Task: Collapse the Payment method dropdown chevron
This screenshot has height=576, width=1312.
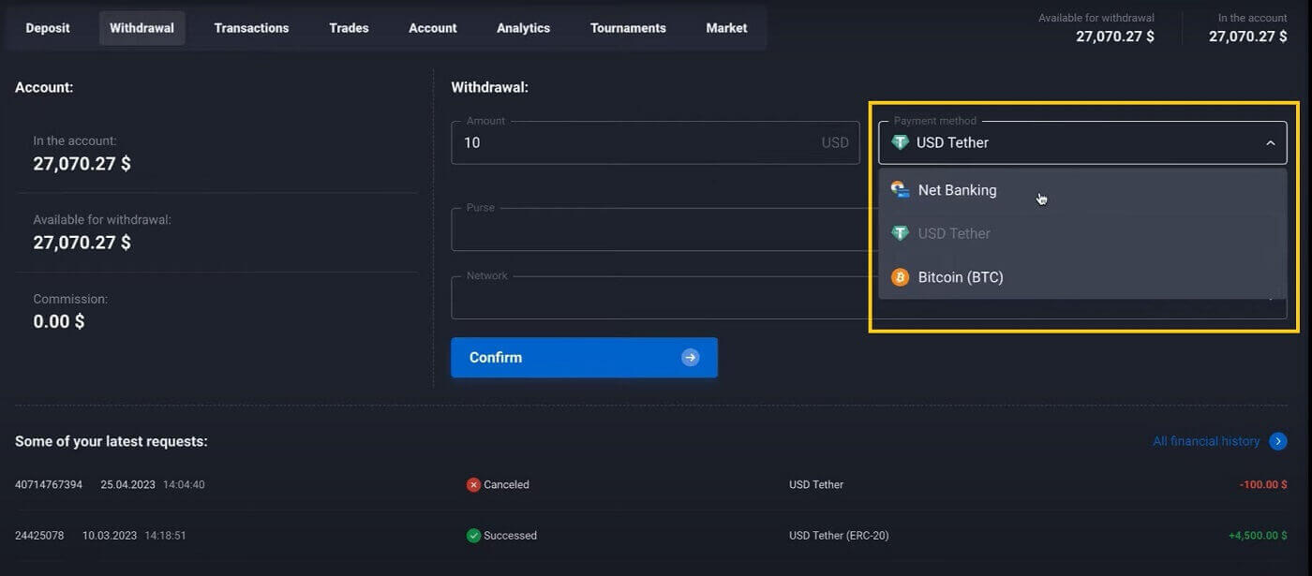Action: (x=1270, y=143)
